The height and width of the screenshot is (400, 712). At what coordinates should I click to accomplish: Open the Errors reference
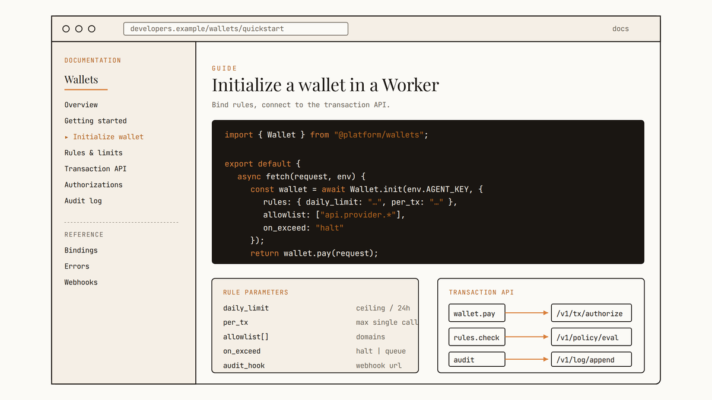(x=77, y=267)
